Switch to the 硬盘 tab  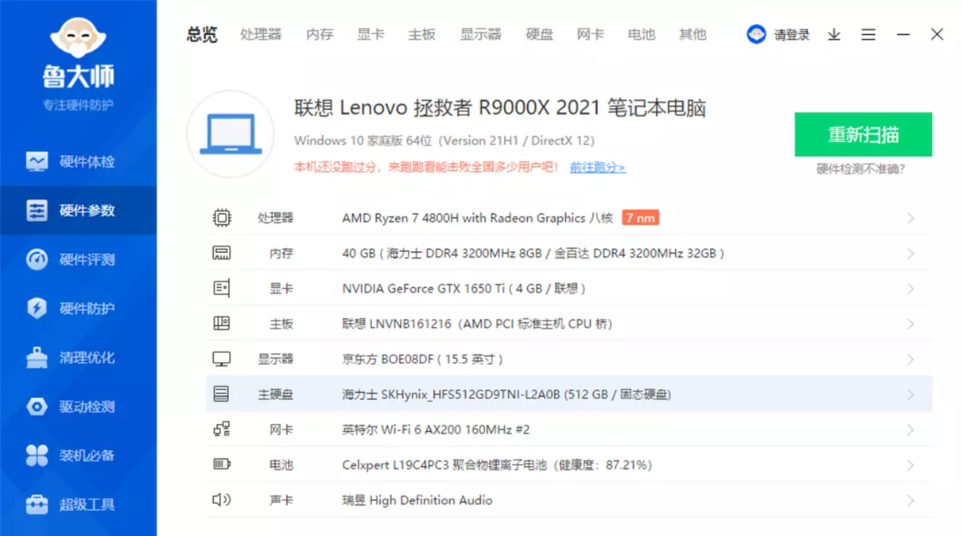(539, 34)
